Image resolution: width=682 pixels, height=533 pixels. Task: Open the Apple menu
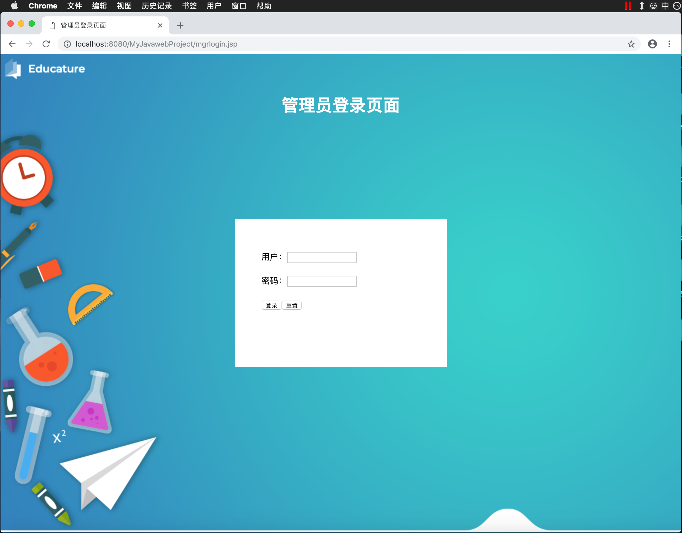14,6
